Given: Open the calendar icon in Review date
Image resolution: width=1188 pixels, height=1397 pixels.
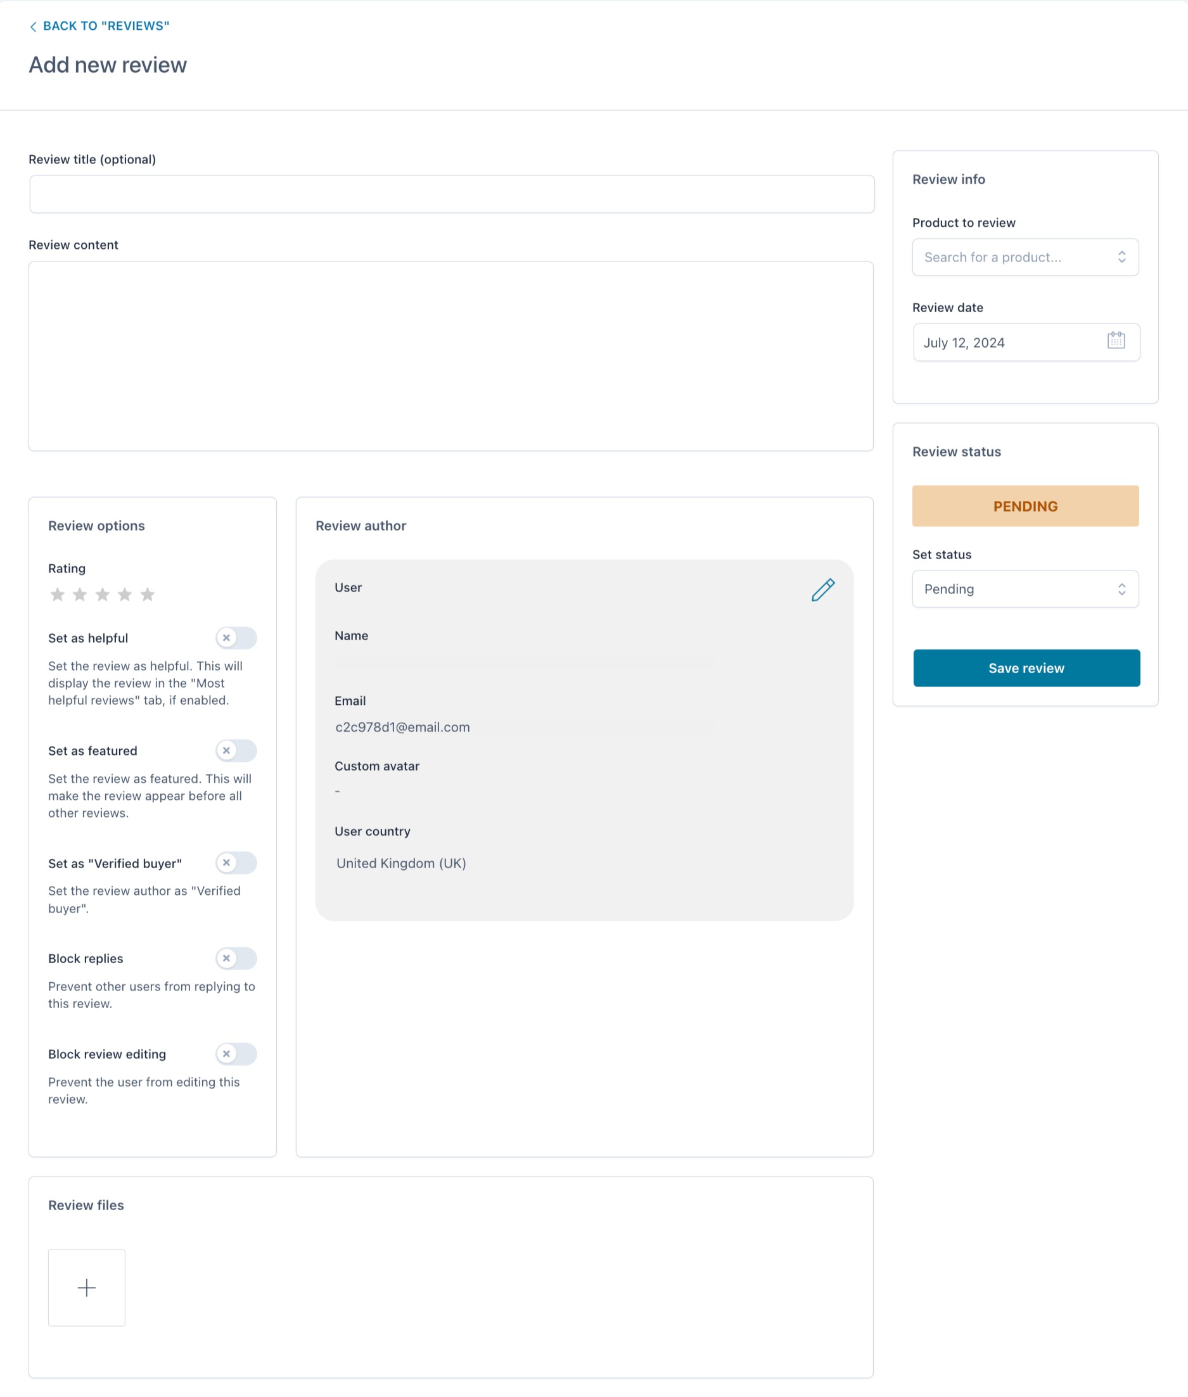Looking at the screenshot, I should pos(1116,340).
